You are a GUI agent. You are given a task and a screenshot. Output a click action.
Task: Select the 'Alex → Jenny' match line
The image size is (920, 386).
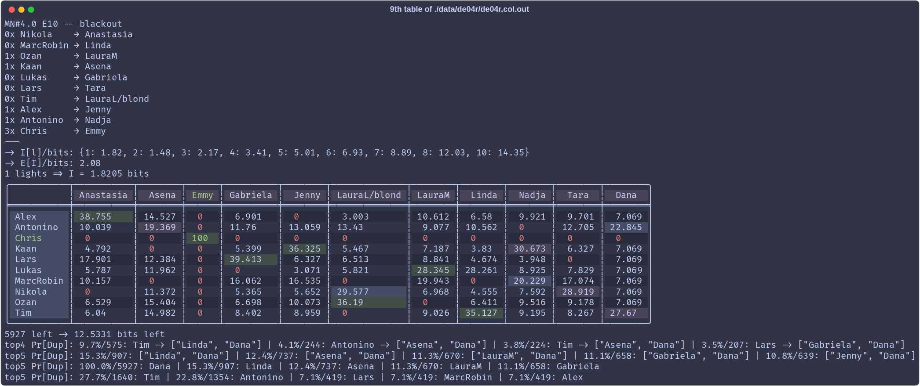(x=58, y=109)
